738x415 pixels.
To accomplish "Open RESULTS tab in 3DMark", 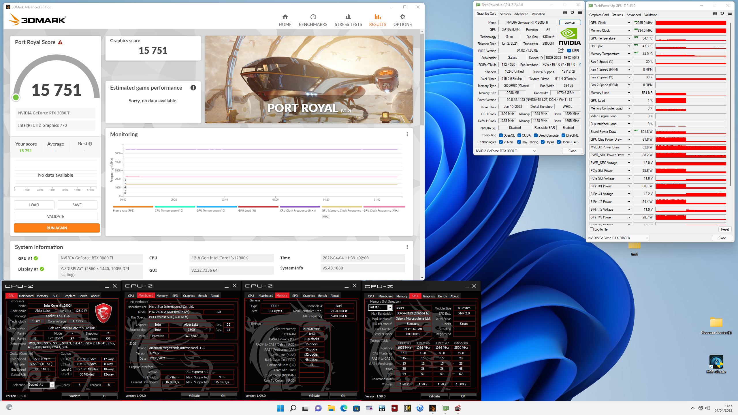I will (377, 20).
